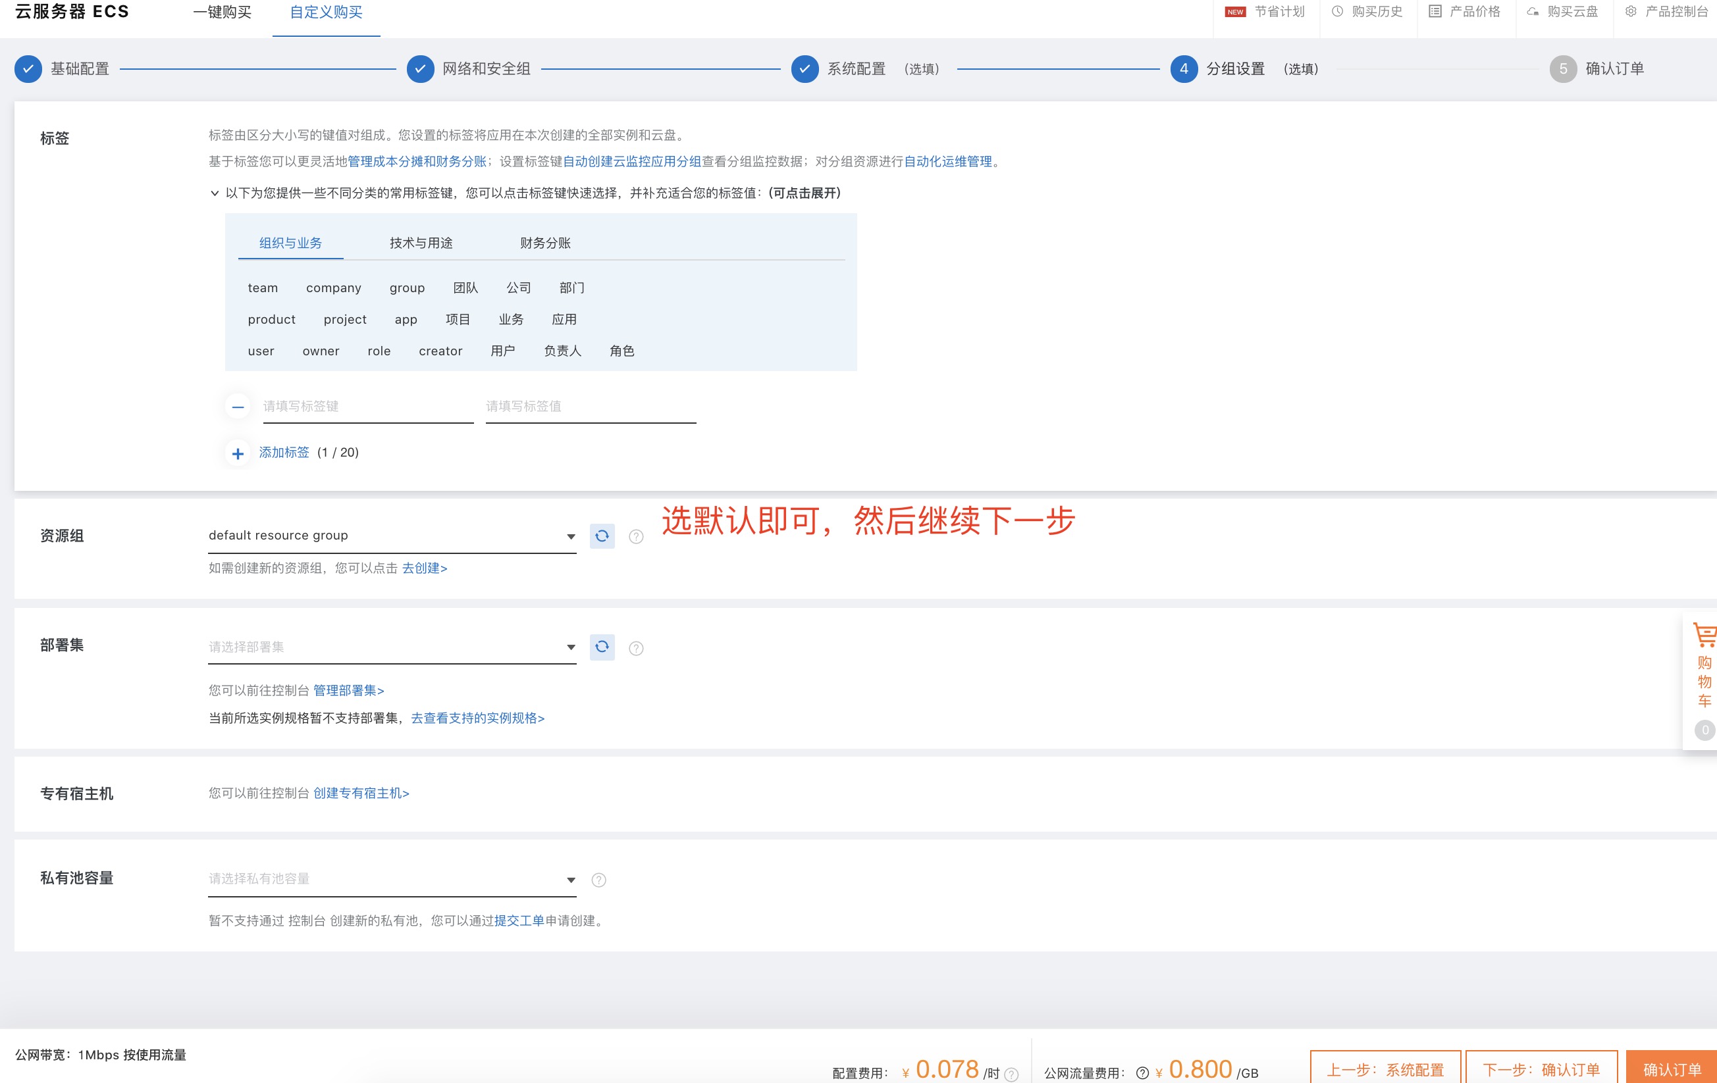The image size is (1717, 1083).
Task: Click the resource group refresh icon
Action: point(602,536)
